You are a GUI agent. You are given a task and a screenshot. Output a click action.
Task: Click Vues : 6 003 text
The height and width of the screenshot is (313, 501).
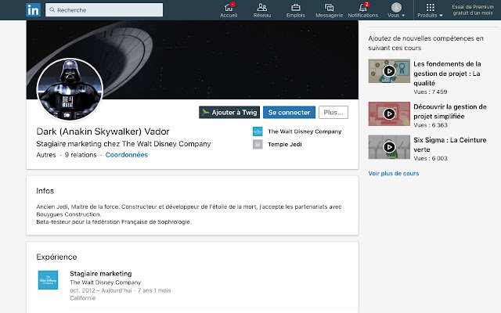pos(431,158)
